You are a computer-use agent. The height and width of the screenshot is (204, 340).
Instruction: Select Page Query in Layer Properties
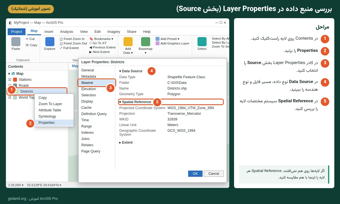click(x=97, y=151)
